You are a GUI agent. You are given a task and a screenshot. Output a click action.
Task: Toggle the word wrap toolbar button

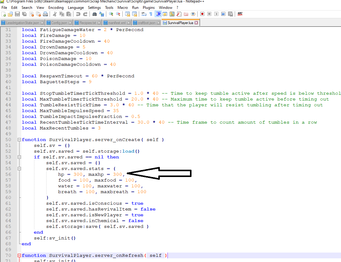(144, 14)
